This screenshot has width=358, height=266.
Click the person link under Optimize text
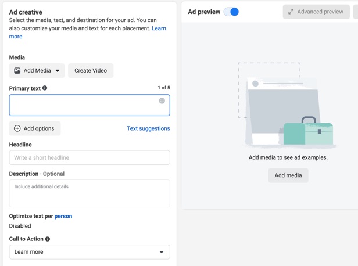point(63,216)
